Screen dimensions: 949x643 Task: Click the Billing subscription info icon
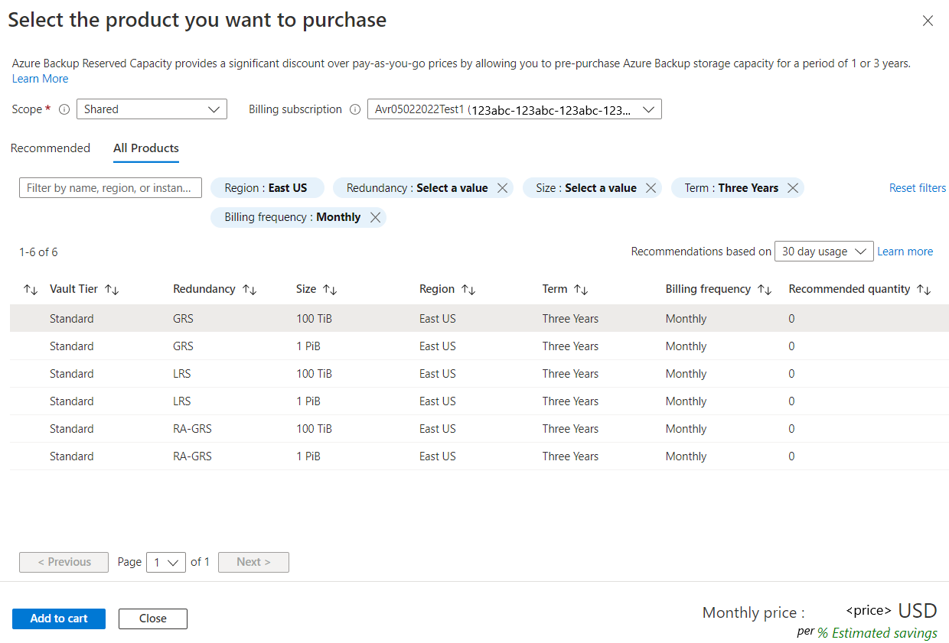pyautogui.click(x=355, y=109)
